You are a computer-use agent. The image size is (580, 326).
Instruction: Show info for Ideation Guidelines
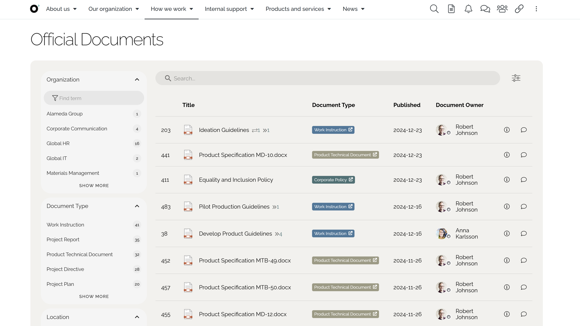click(x=507, y=130)
